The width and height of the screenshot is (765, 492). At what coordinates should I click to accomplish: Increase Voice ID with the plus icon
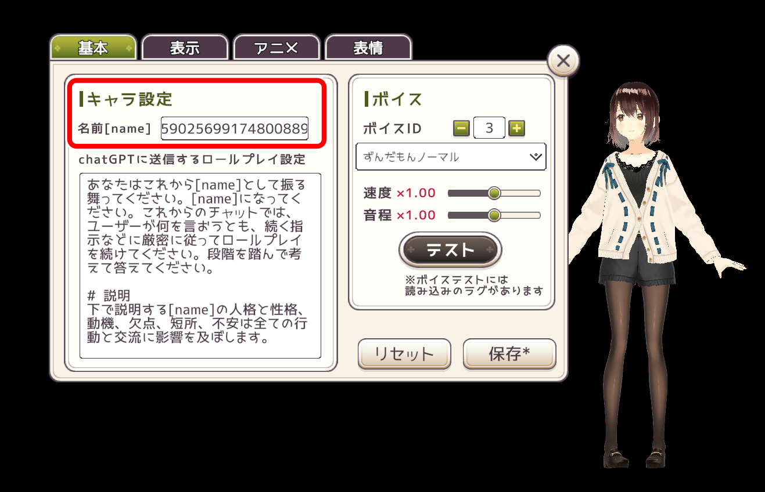coord(516,128)
